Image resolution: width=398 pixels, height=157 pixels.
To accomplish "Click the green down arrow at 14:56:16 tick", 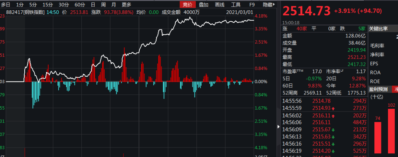I will point(333,144).
